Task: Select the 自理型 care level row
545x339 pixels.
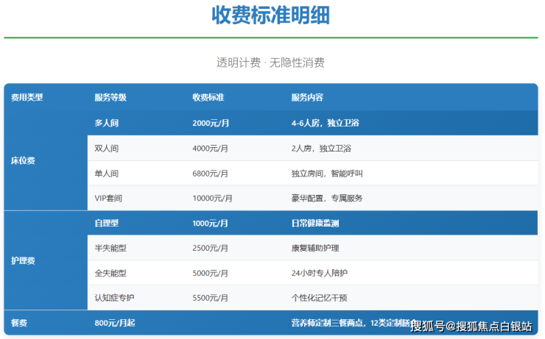Action: (x=107, y=223)
